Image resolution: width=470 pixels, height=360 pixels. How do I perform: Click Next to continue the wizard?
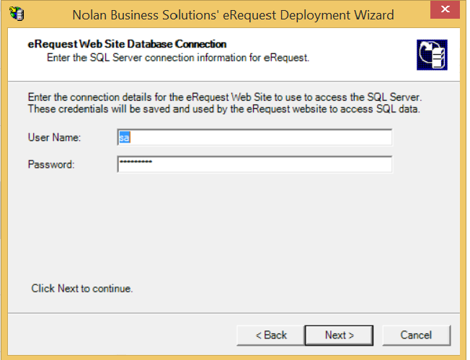[x=339, y=335]
